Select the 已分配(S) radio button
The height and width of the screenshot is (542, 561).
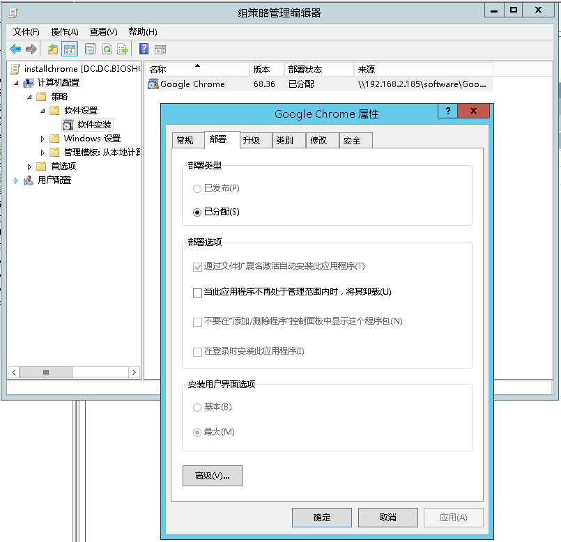click(197, 212)
